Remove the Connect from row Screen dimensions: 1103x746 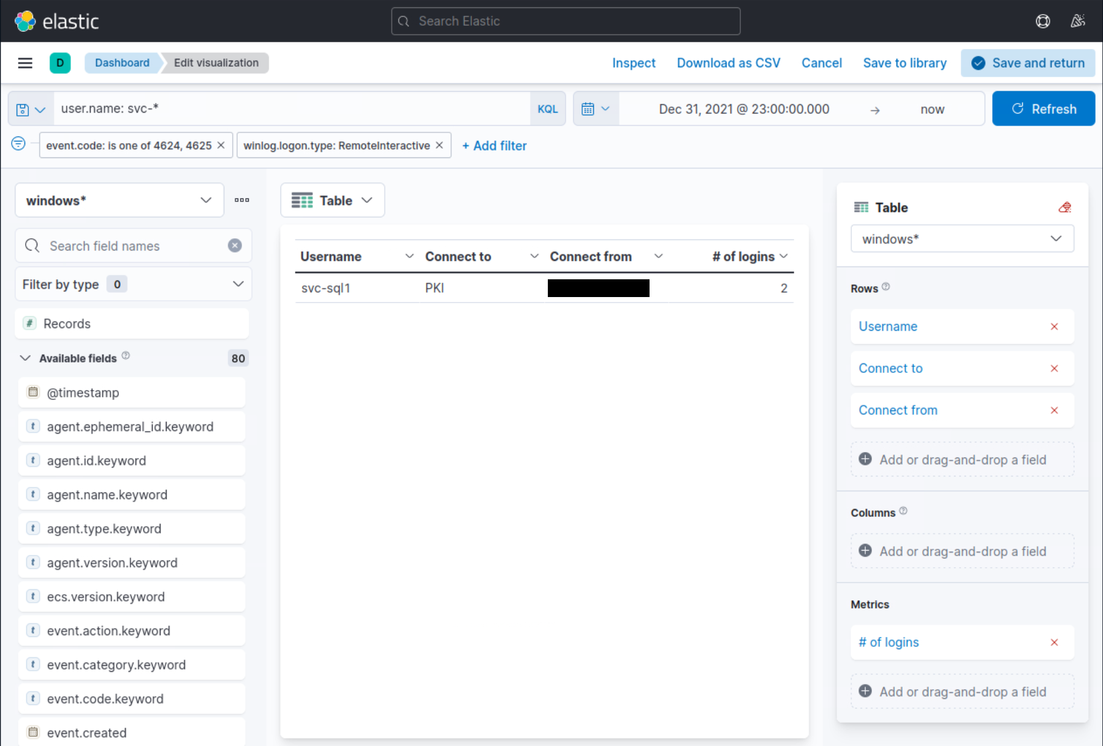[1055, 410]
